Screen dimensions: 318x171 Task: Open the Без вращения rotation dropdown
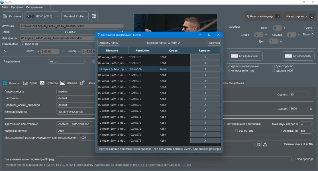pos(246,56)
